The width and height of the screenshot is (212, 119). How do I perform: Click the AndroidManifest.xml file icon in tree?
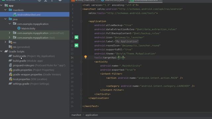pos(15,15)
